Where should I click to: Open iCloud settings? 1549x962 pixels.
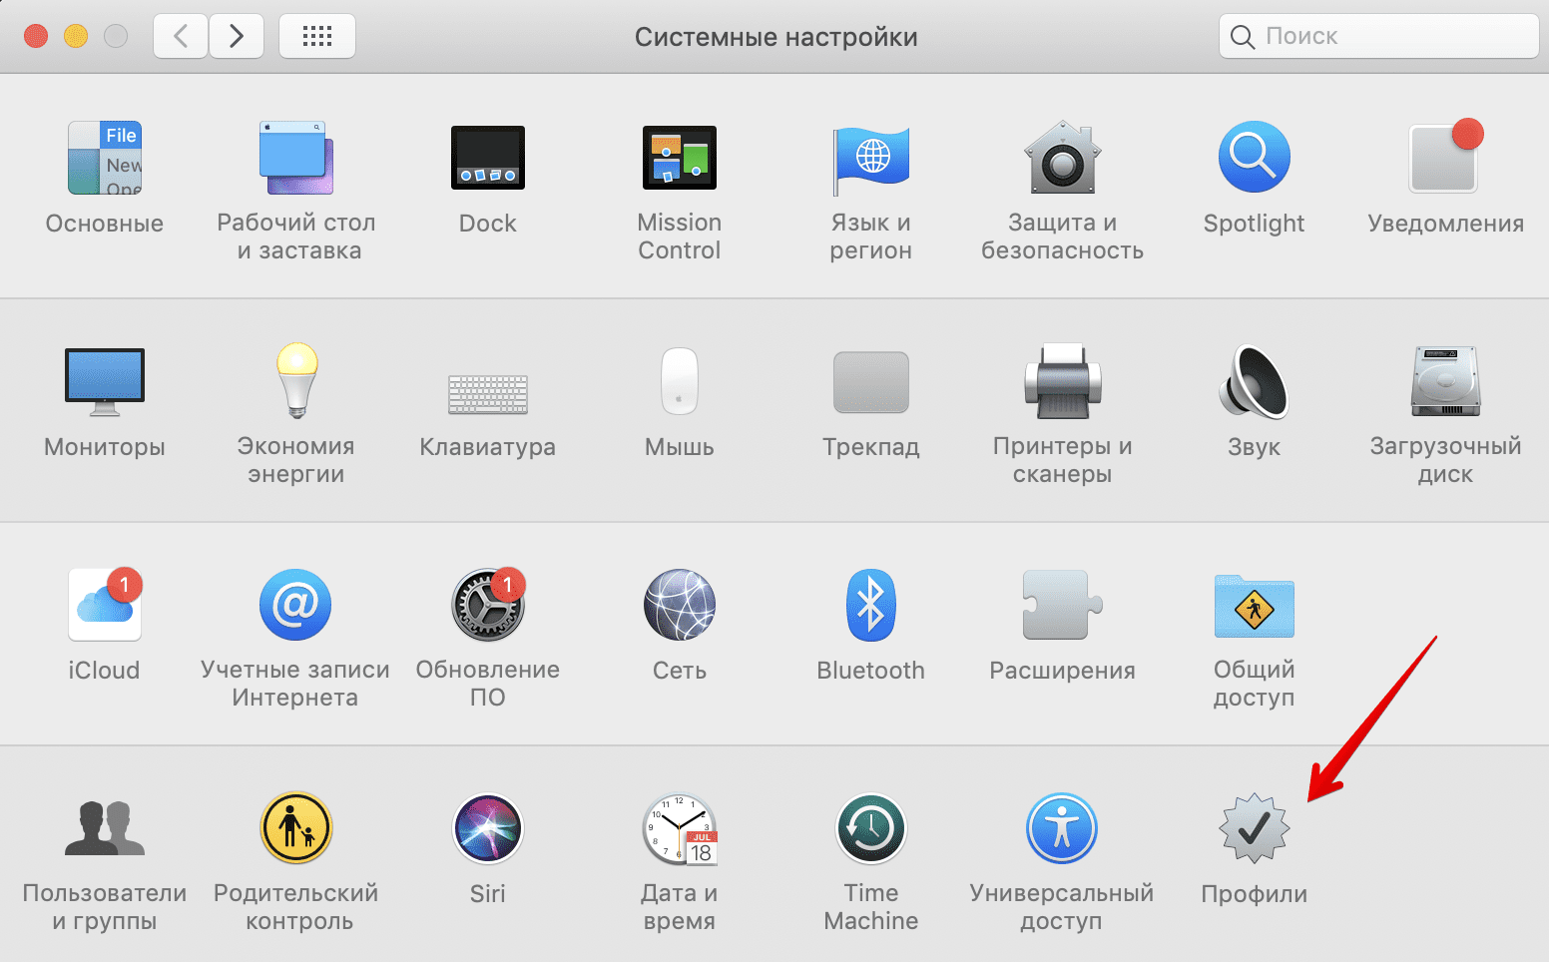[x=105, y=606]
